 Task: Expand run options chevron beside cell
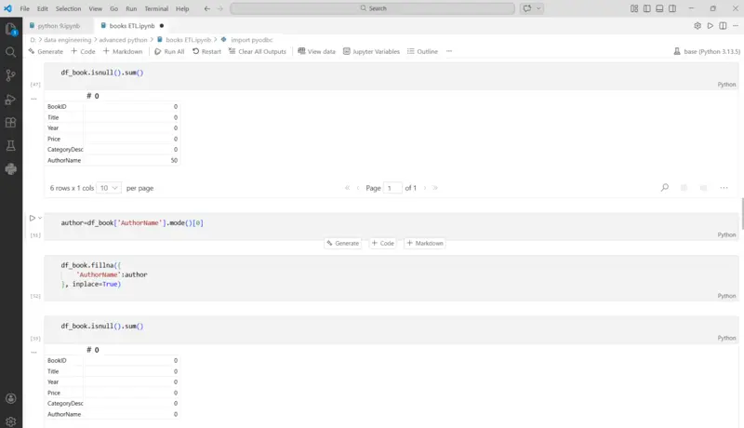(x=40, y=218)
